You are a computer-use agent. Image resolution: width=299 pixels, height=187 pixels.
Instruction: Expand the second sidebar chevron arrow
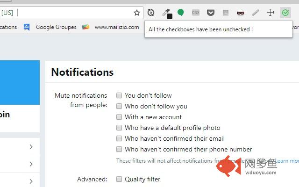click(31, 164)
